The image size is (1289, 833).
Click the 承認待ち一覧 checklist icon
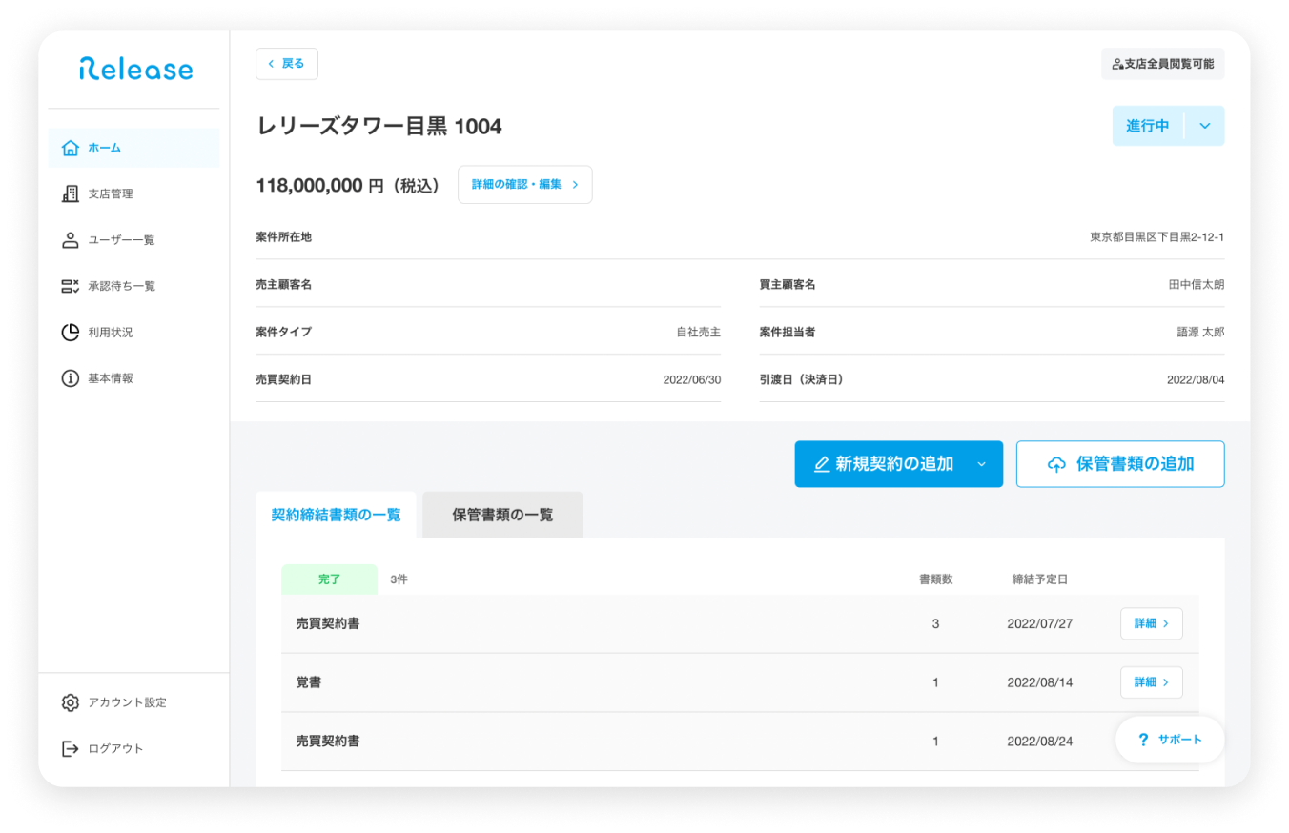click(x=70, y=286)
